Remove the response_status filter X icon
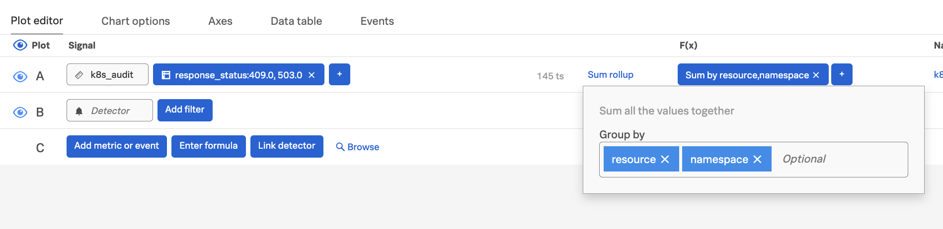Image resolution: width=943 pixels, height=229 pixels. tap(312, 75)
